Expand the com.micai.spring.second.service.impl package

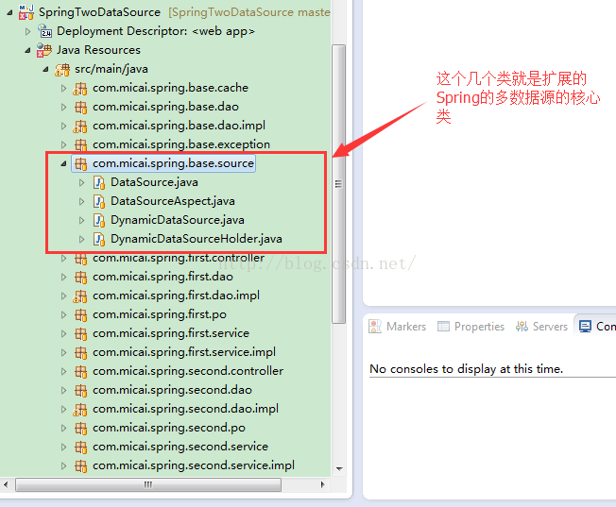tap(63, 465)
